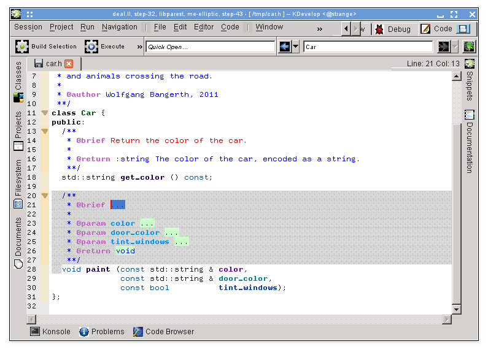Click the Line 21 Col 13 status text

pos(433,63)
